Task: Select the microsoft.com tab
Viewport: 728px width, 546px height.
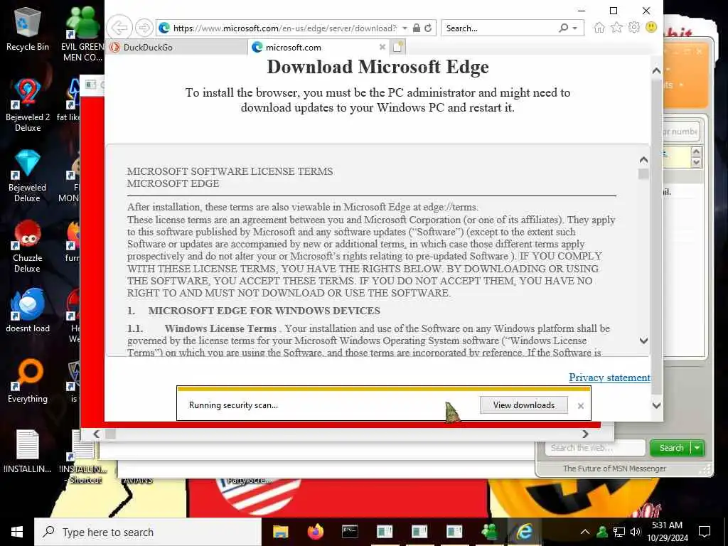Action: (x=319, y=48)
